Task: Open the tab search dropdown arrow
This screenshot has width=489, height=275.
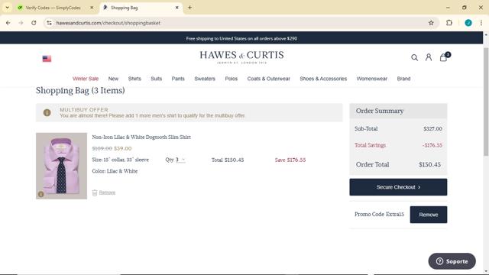Action: 7,8
